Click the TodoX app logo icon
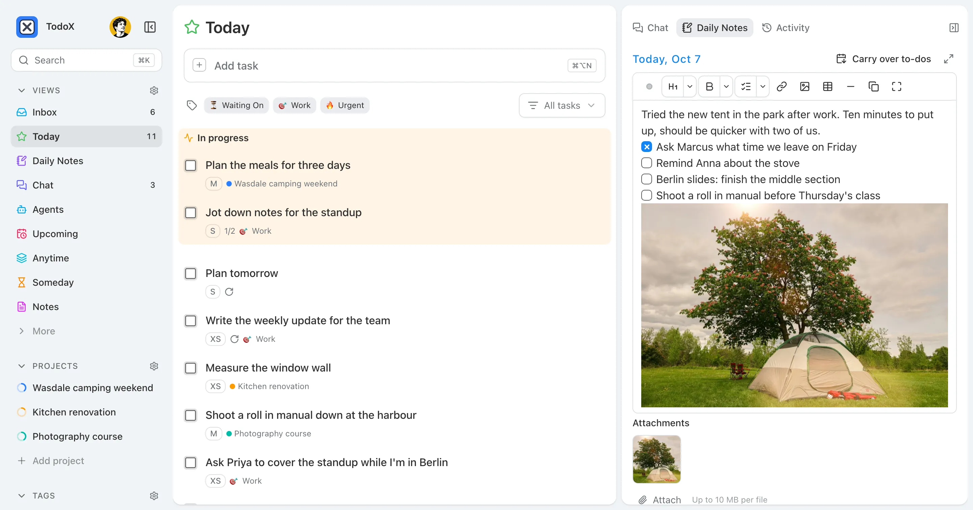Image resolution: width=973 pixels, height=510 pixels. [x=27, y=27]
